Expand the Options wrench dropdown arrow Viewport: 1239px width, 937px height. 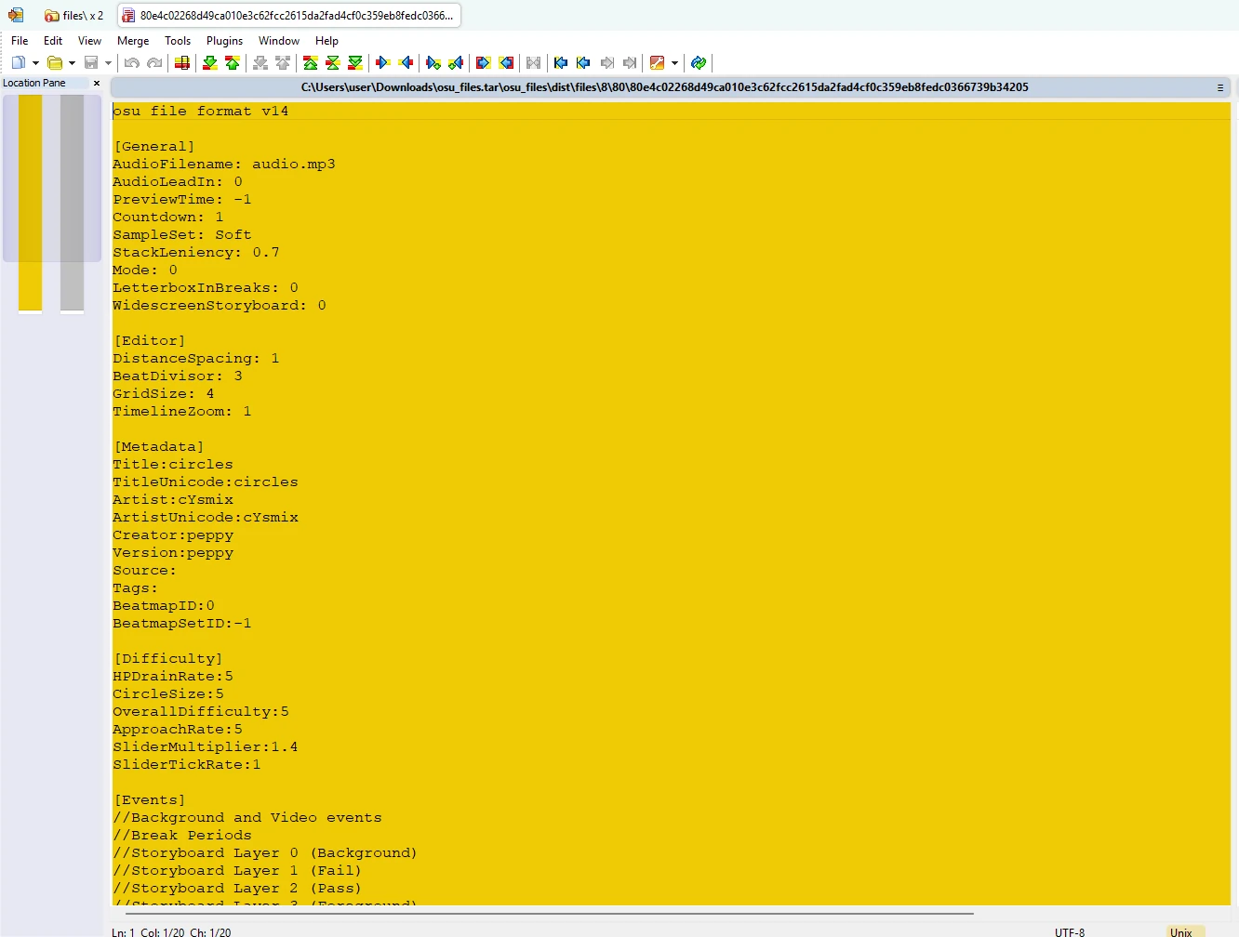(674, 63)
